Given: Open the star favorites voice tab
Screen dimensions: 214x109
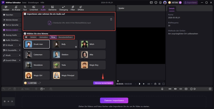Looking at the screenshot, I should pos(26,37).
